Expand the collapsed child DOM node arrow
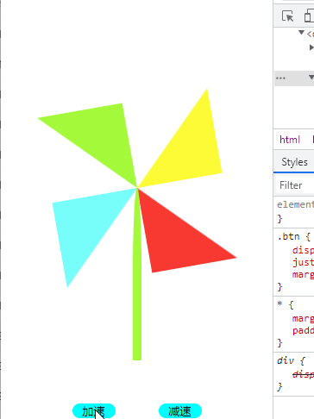314x419 pixels. (x=311, y=47)
